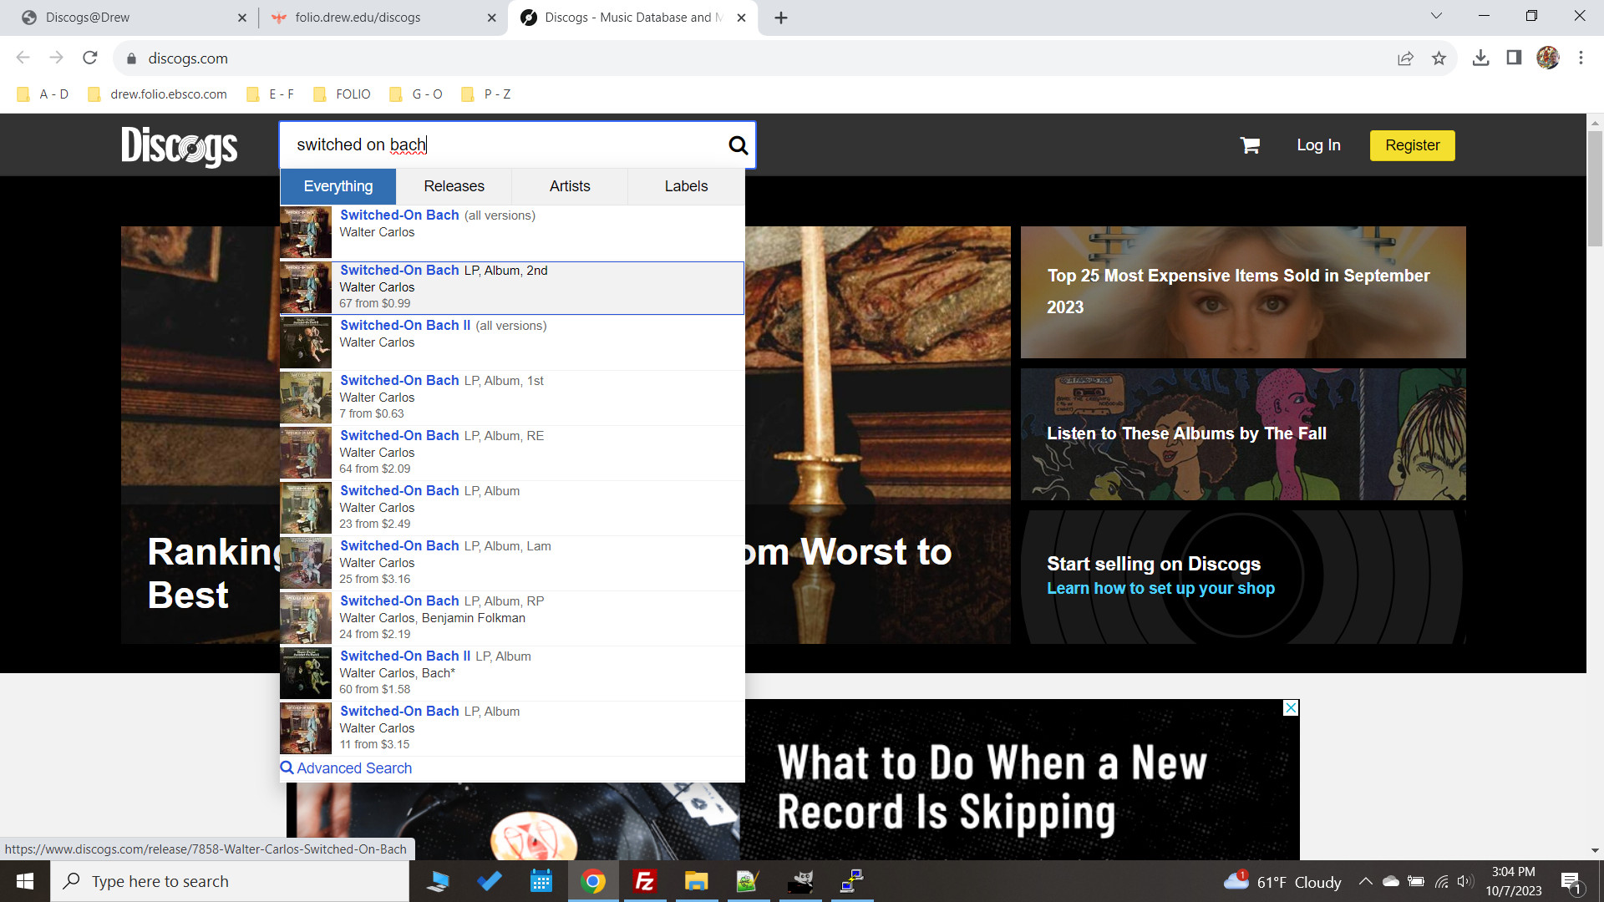Open the taskbar calendar app
This screenshot has height=902, width=1604.
point(541,881)
